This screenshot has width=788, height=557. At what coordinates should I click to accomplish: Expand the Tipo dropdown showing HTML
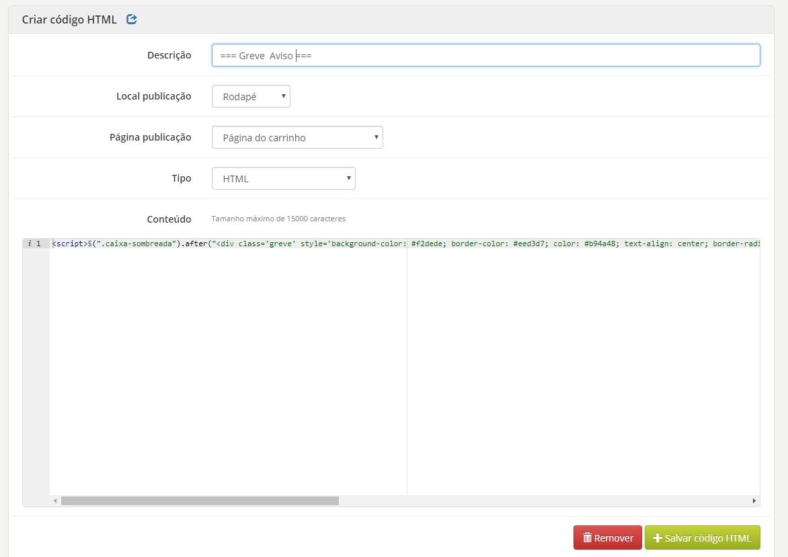click(284, 178)
